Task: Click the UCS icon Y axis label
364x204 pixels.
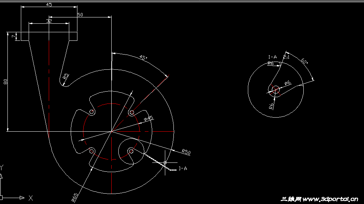Action: 1,167
